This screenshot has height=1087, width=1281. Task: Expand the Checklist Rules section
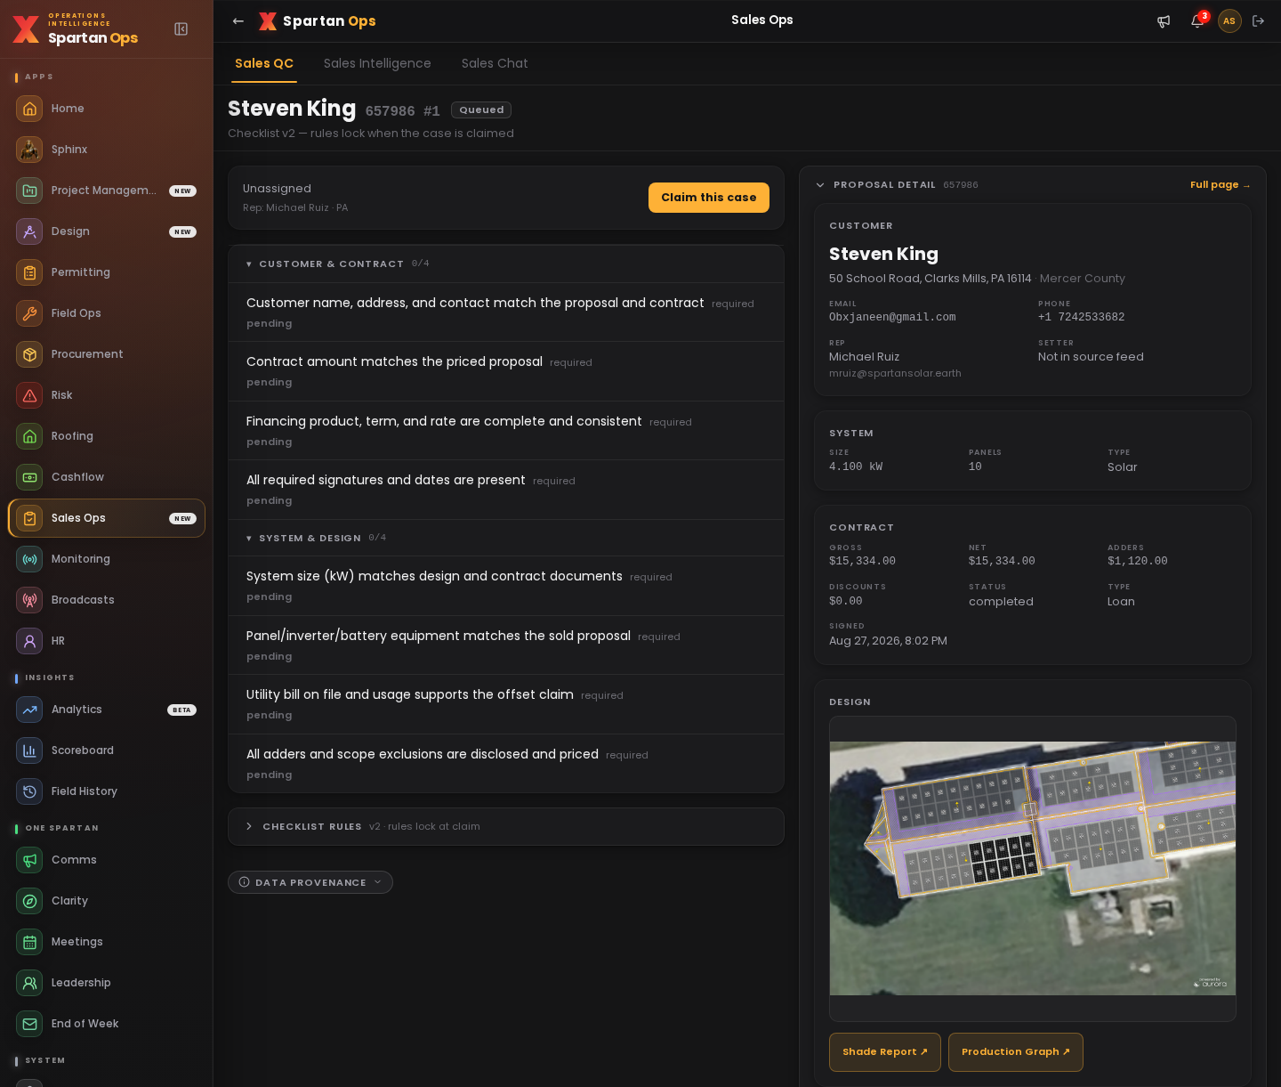pos(506,827)
